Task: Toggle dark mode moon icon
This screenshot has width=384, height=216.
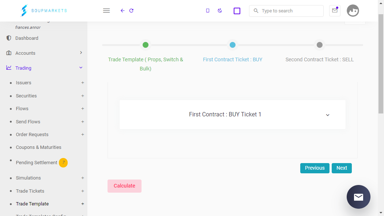Action: [x=220, y=11]
